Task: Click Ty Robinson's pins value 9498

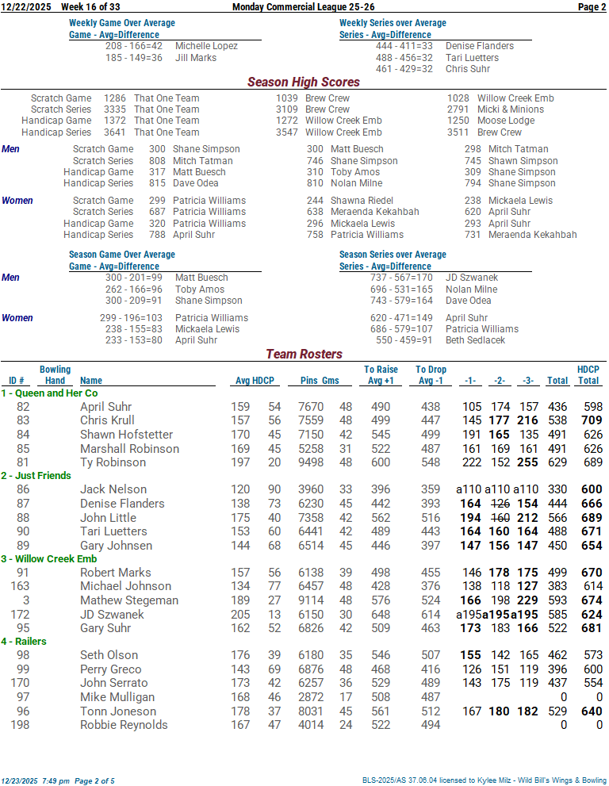Action: [311, 462]
